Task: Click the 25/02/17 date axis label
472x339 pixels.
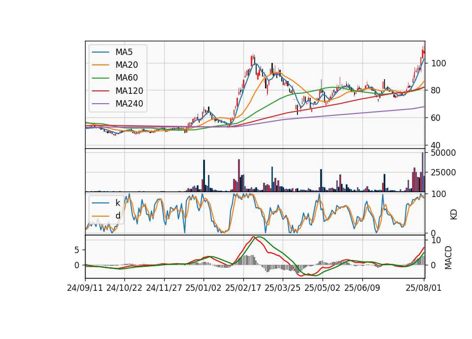Action: 243,288
